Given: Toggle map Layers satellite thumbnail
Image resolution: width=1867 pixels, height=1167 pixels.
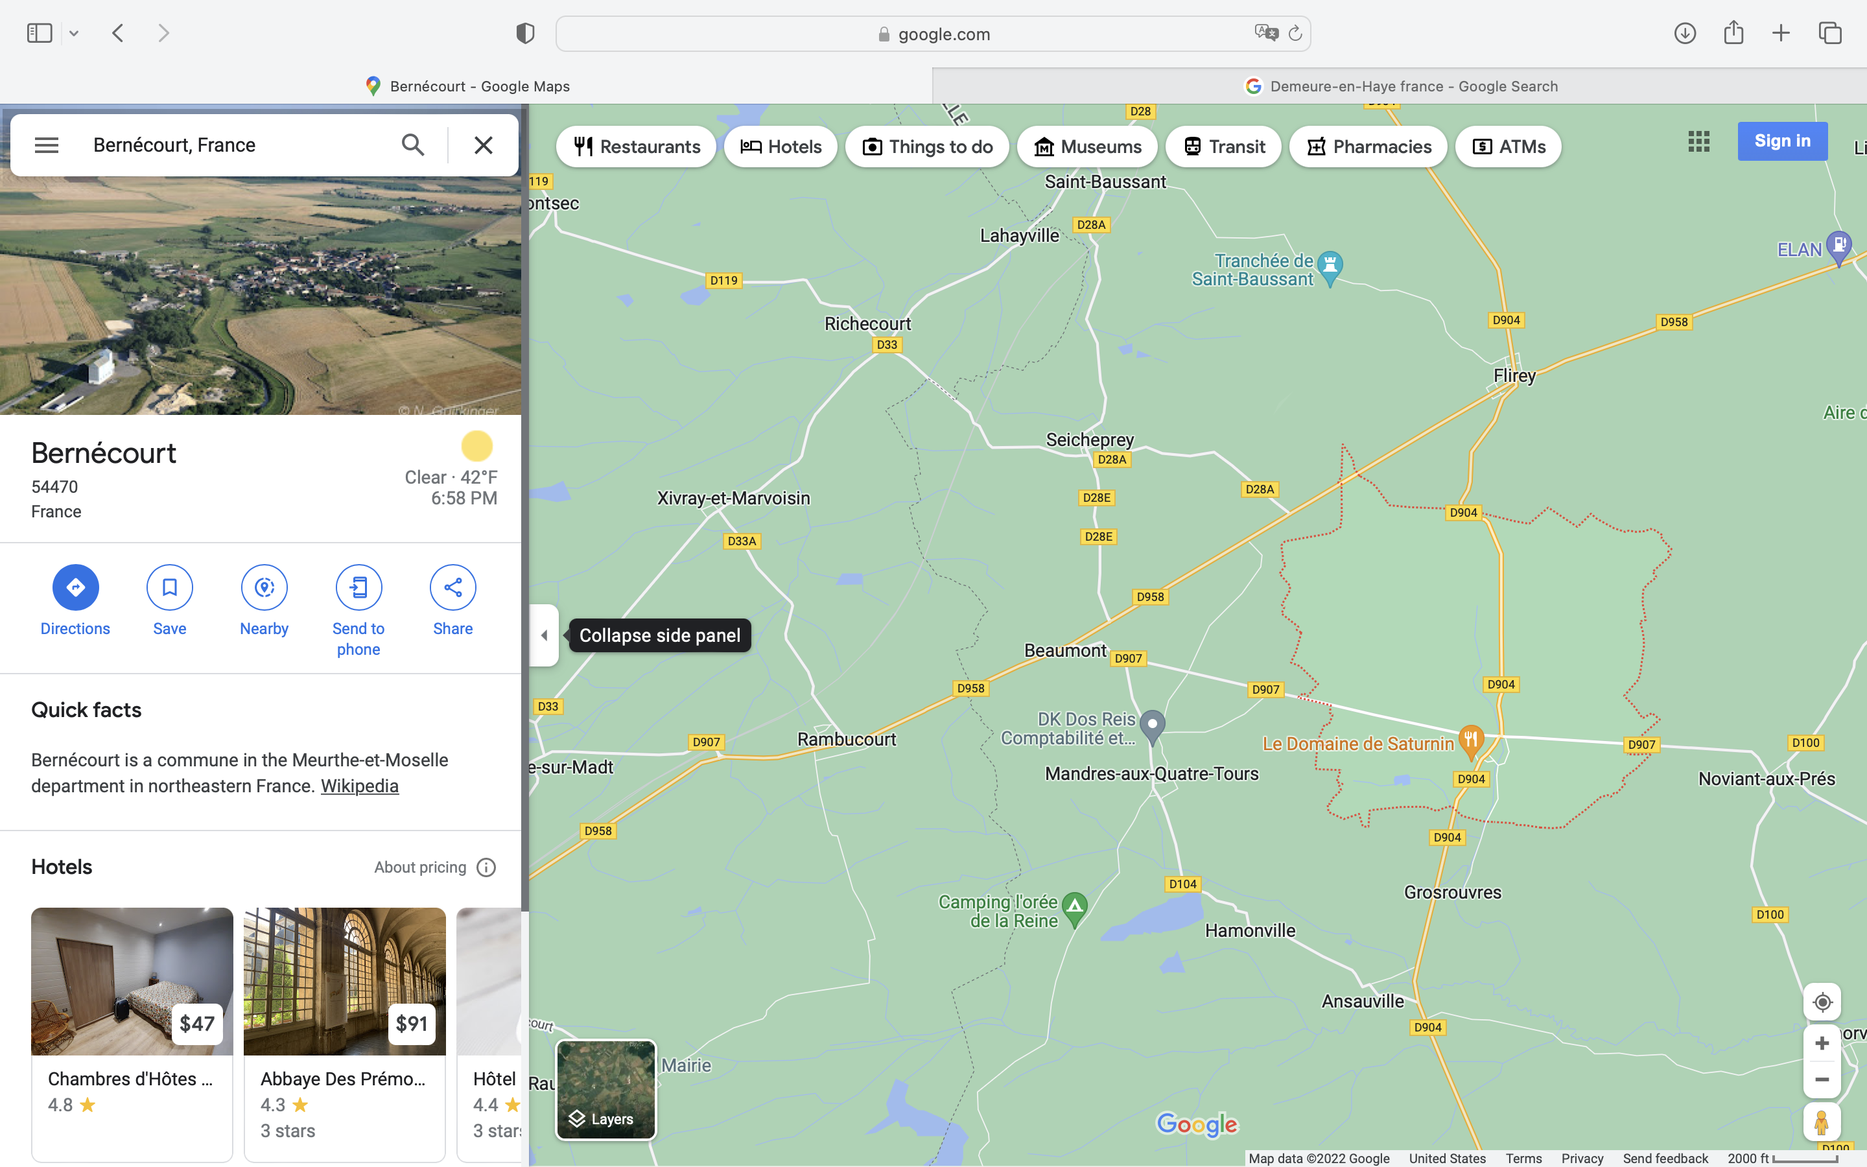Looking at the screenshot, I should pos(605,1089).
